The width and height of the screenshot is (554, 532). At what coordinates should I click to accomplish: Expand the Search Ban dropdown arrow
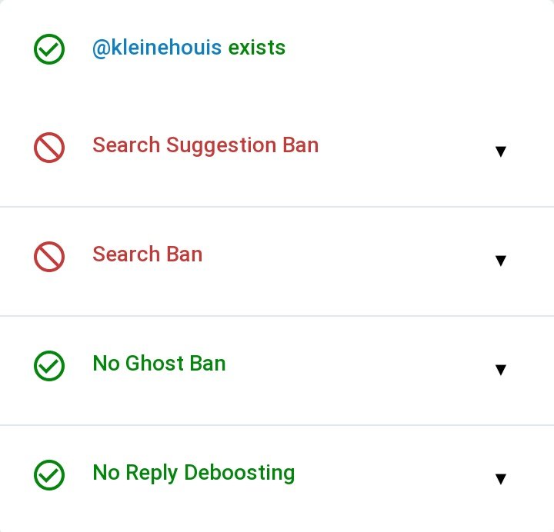500,261
